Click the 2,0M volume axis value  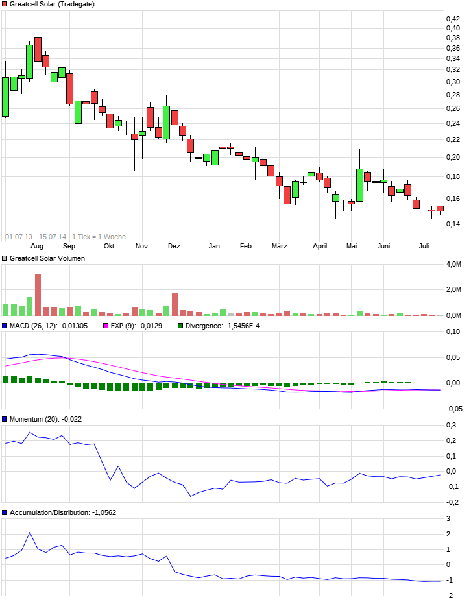pyautogui.click(x=453, y=289)
